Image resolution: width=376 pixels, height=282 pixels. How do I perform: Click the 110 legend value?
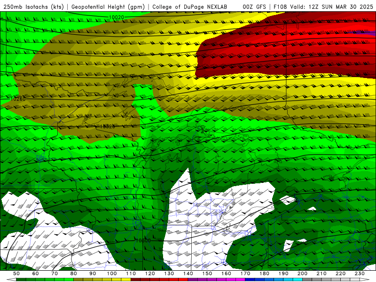131,274
